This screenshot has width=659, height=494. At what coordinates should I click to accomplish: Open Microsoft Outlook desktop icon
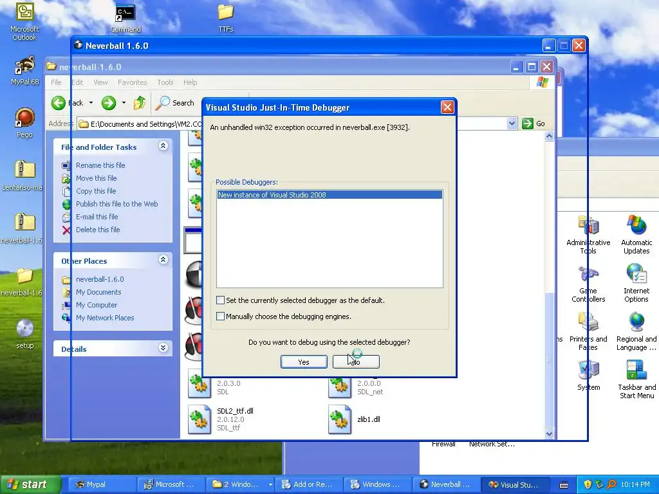point(24,22)
